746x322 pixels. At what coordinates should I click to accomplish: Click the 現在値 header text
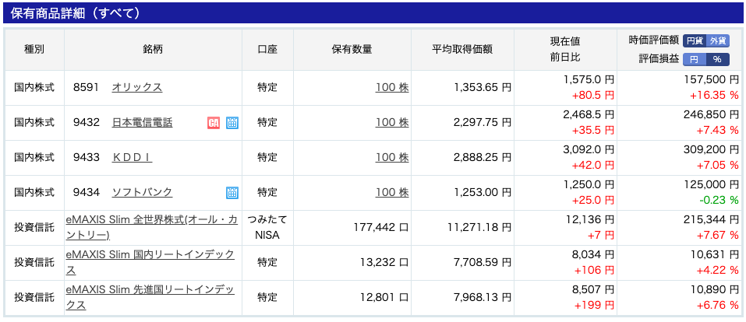(564, 41)
